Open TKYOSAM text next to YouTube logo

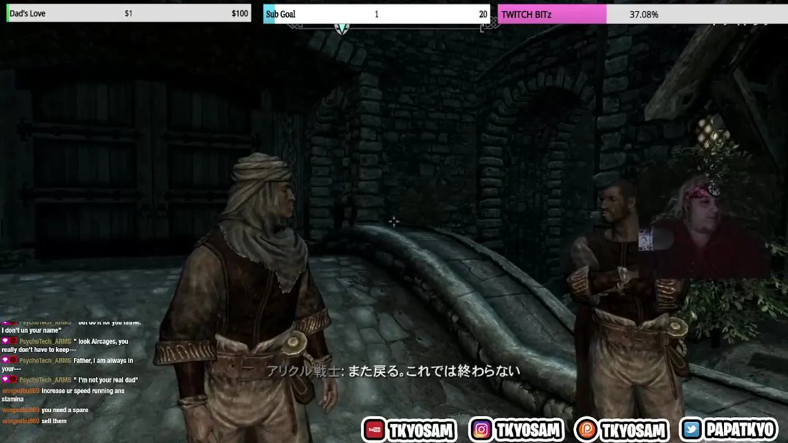422,430
